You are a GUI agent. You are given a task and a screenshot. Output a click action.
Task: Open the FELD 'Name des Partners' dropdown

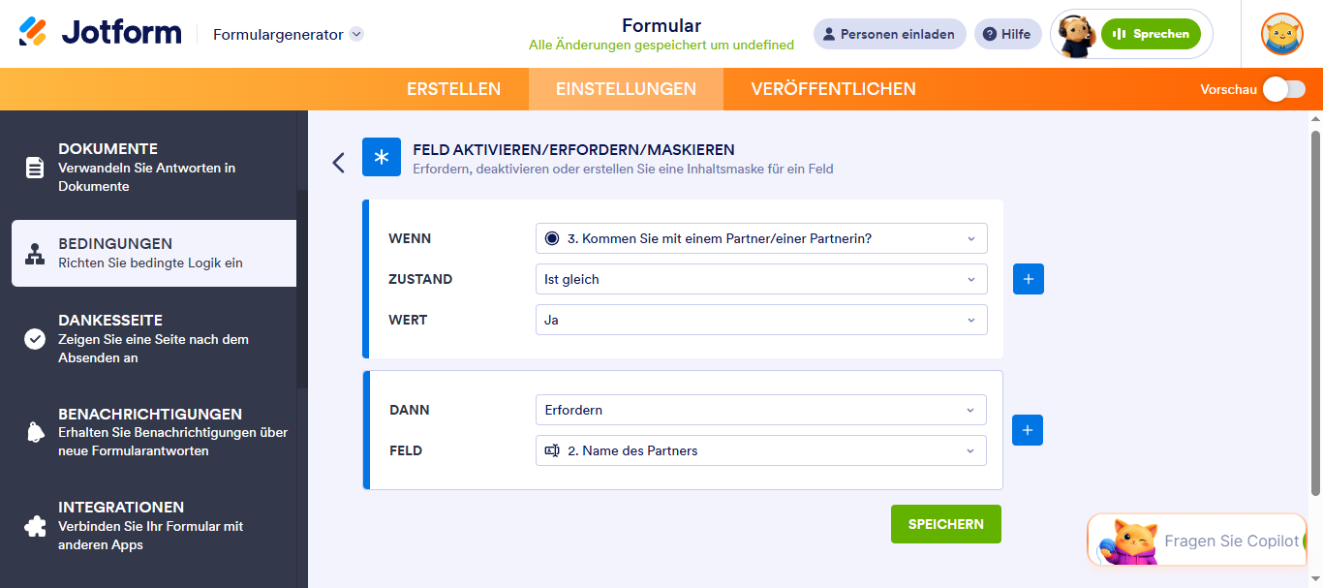pyautogui.click(x=761, y=450)
